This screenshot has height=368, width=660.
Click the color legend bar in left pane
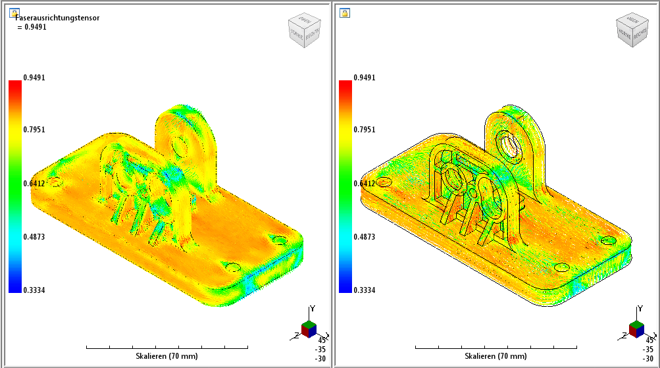(14, 186)
